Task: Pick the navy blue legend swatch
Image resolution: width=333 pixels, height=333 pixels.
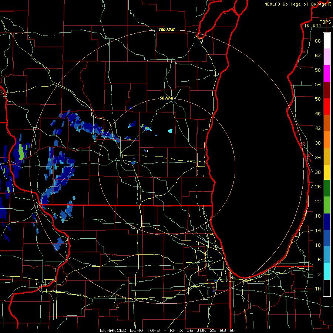Action: [327, 222]
